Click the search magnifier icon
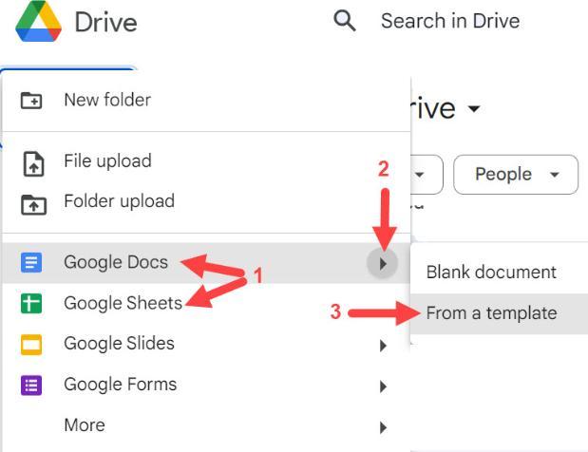Viewport: 588px width, 452px height. pyautogui.click(x=345, y=21)
